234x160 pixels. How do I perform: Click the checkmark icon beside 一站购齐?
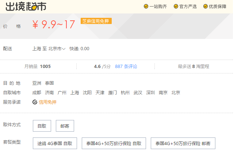click(146, 7)
